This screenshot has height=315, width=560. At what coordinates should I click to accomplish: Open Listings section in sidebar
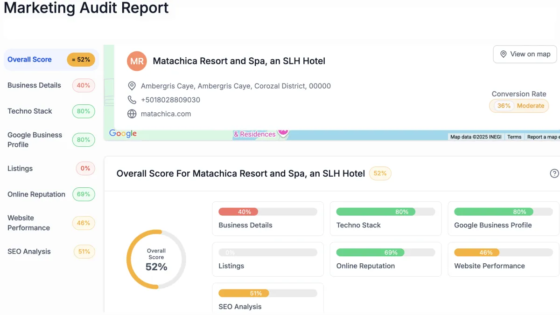20,169
